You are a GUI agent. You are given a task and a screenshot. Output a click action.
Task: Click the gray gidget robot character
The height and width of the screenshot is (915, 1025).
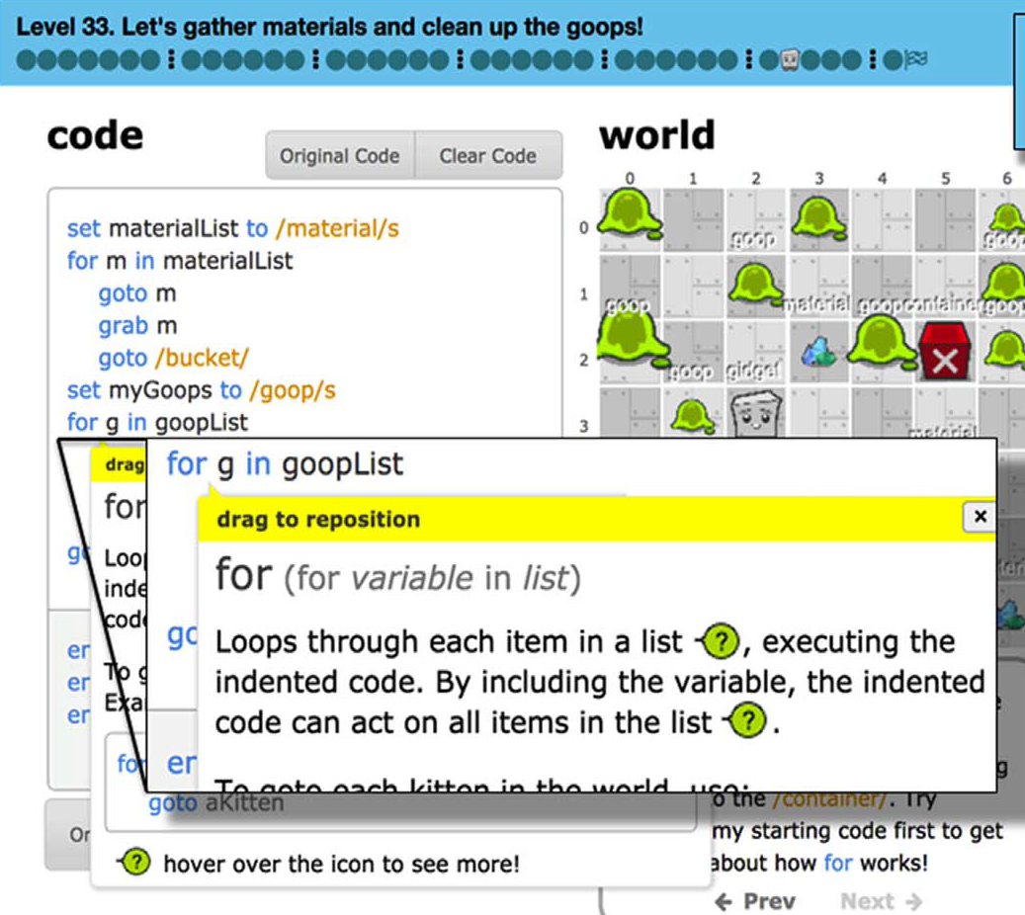point(755,415)
